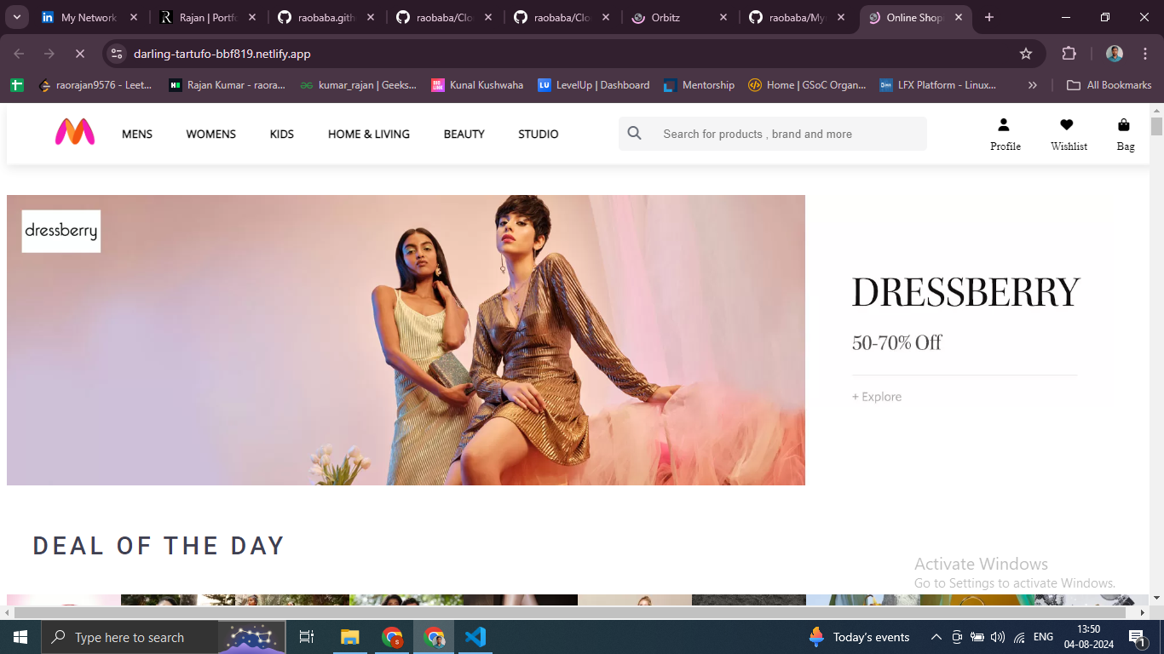Select MENS from the navigation bar
Image resolution: width=1164 pixels, height=654 pixels.
(136, 134)
